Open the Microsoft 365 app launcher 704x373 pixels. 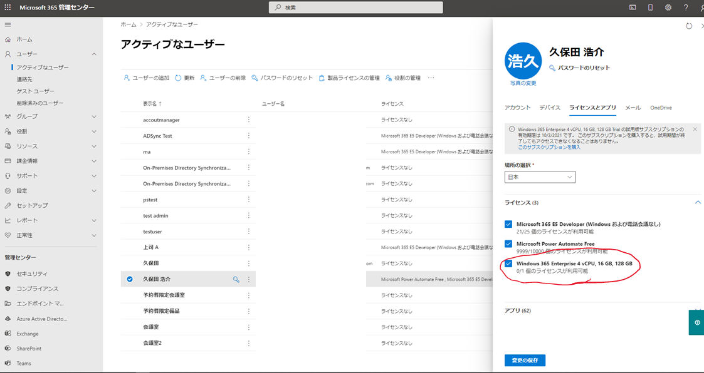click(x=7, y=8)
